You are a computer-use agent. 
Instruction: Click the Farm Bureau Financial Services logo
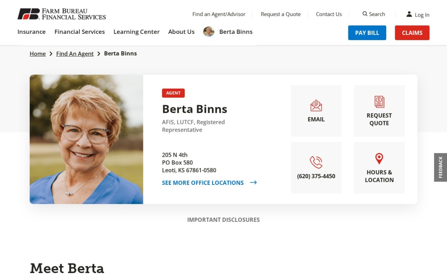point(61,14)
